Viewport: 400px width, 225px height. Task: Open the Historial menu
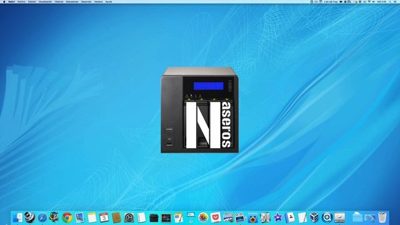pyautogui.click(x=59, y=1)
